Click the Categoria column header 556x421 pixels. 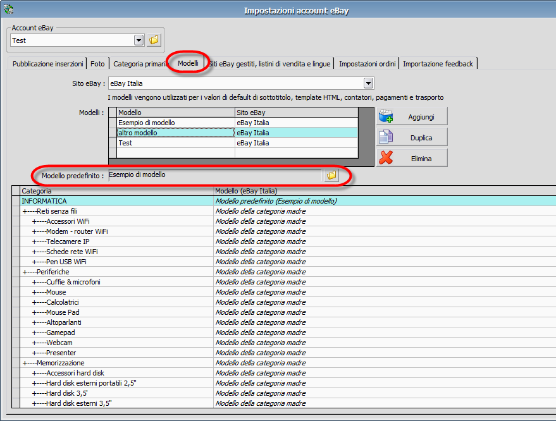click(116, 191)
